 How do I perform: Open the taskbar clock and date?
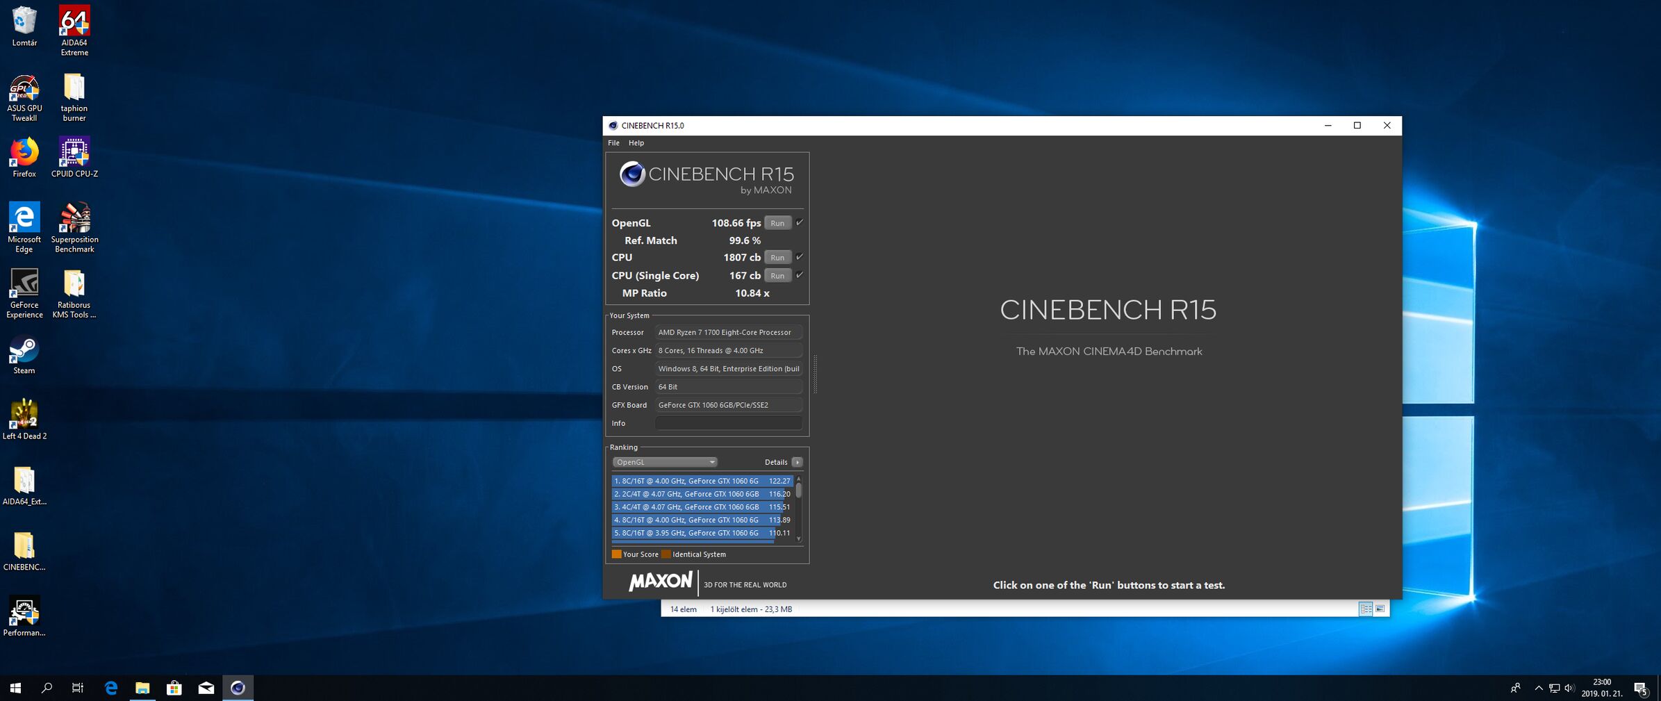point(1602,688)
